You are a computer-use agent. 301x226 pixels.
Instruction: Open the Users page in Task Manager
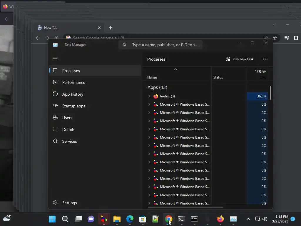tap(95, 118)
